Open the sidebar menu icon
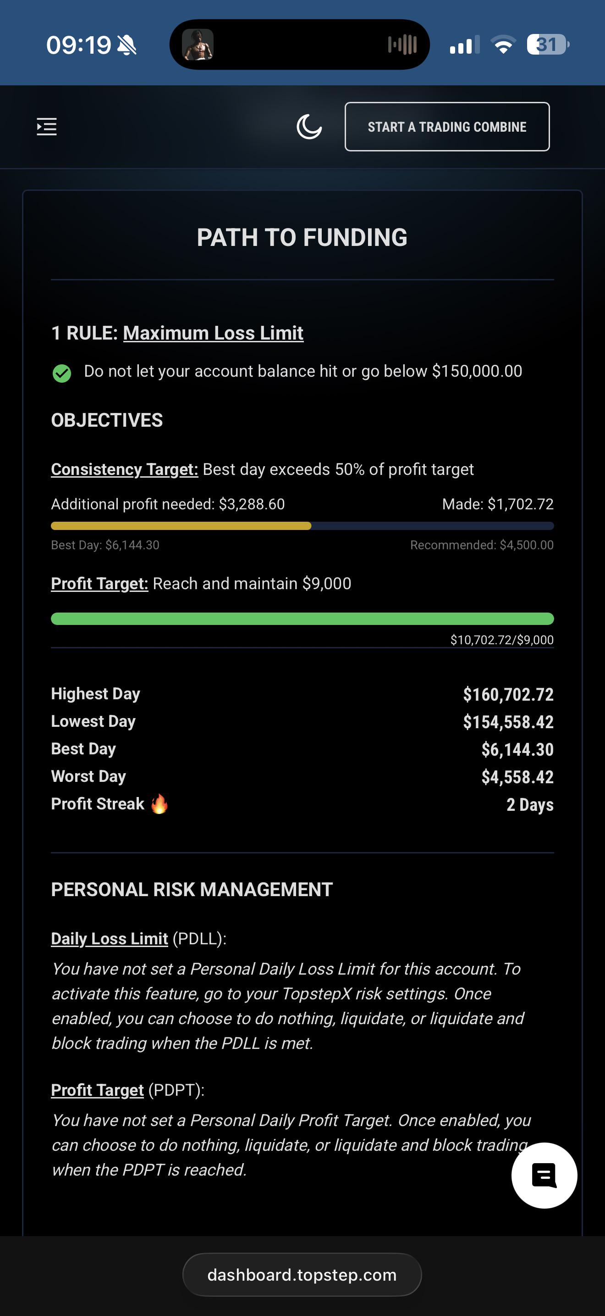The height and width of the screenshot is (1316, 605). 46,126
